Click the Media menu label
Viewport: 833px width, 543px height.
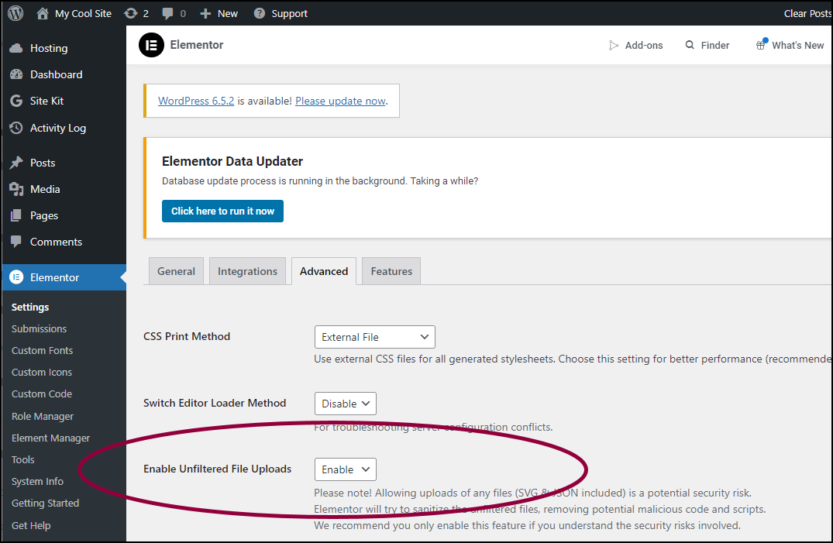(x=45, y=189)
